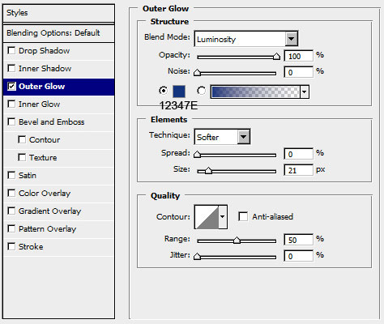
Task: Click the Spread slider handle
Action: pyautogui.click(x=198, y=154)
